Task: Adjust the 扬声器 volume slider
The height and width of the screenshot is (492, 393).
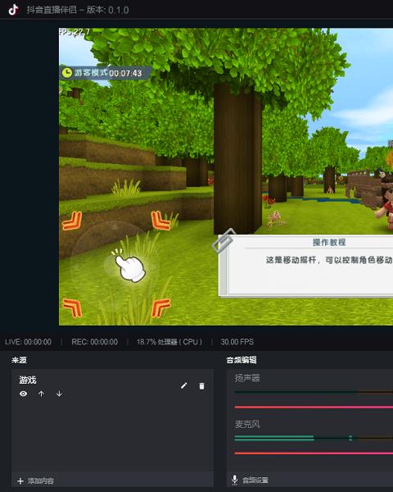Action: click(x=314, y=408)
